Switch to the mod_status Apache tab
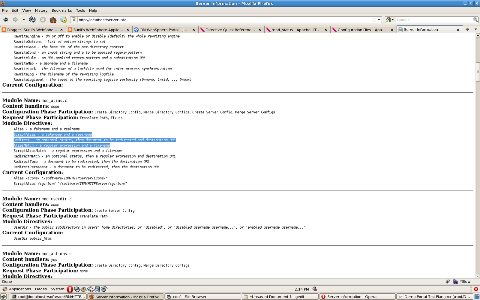Viewport: 480px width, 300px height. (295, 30)
